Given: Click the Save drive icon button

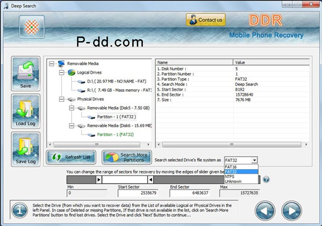Looking at the screenshot, I should click(26, 74).
